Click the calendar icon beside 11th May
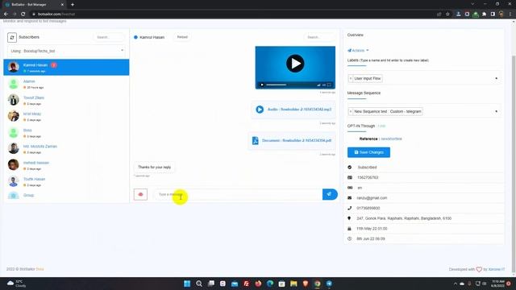Viewport: 516px width, 290px height. 349,229
